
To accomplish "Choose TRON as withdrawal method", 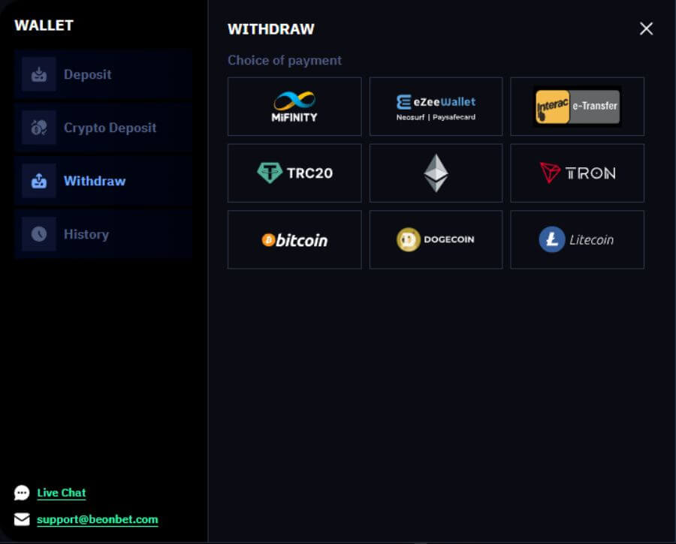I will (x=578, y=173).
